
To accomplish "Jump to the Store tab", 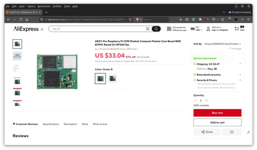I will (85, 124).
